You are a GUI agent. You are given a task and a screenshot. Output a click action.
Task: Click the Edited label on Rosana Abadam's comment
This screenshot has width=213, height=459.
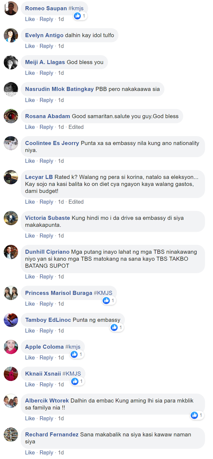click(76, 127)
